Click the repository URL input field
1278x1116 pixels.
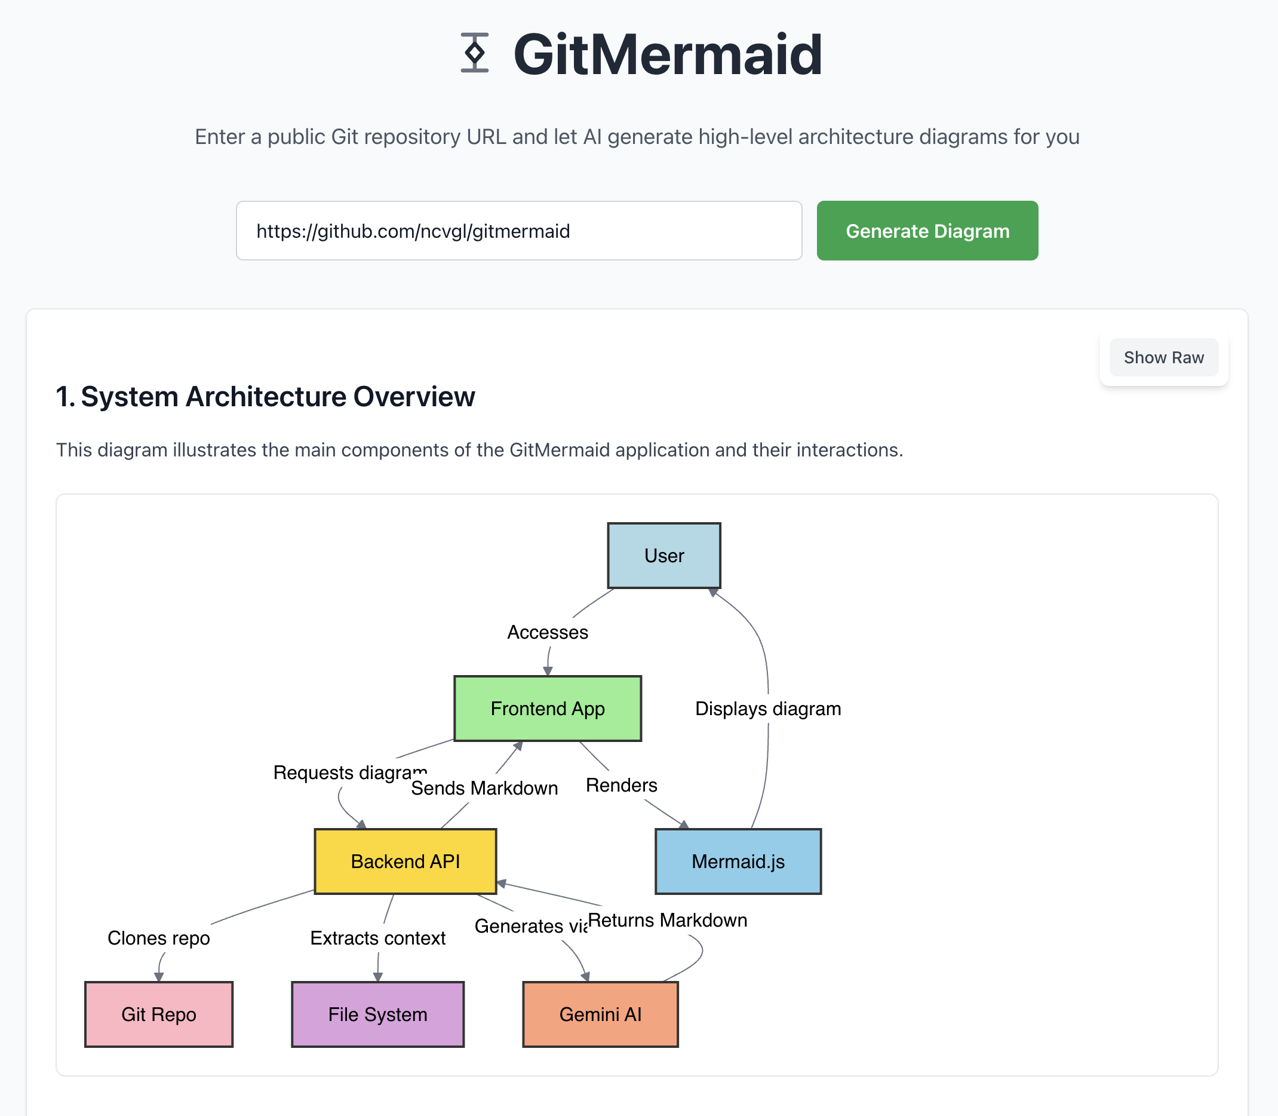pos(518,231)
